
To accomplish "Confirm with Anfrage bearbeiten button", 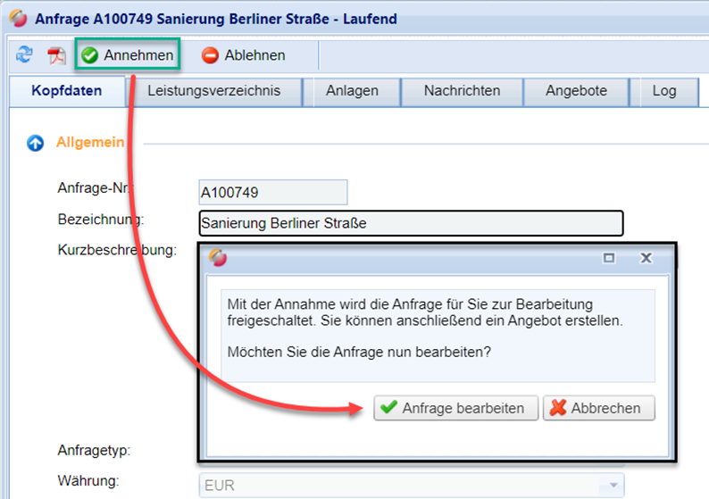I will 455,408.
